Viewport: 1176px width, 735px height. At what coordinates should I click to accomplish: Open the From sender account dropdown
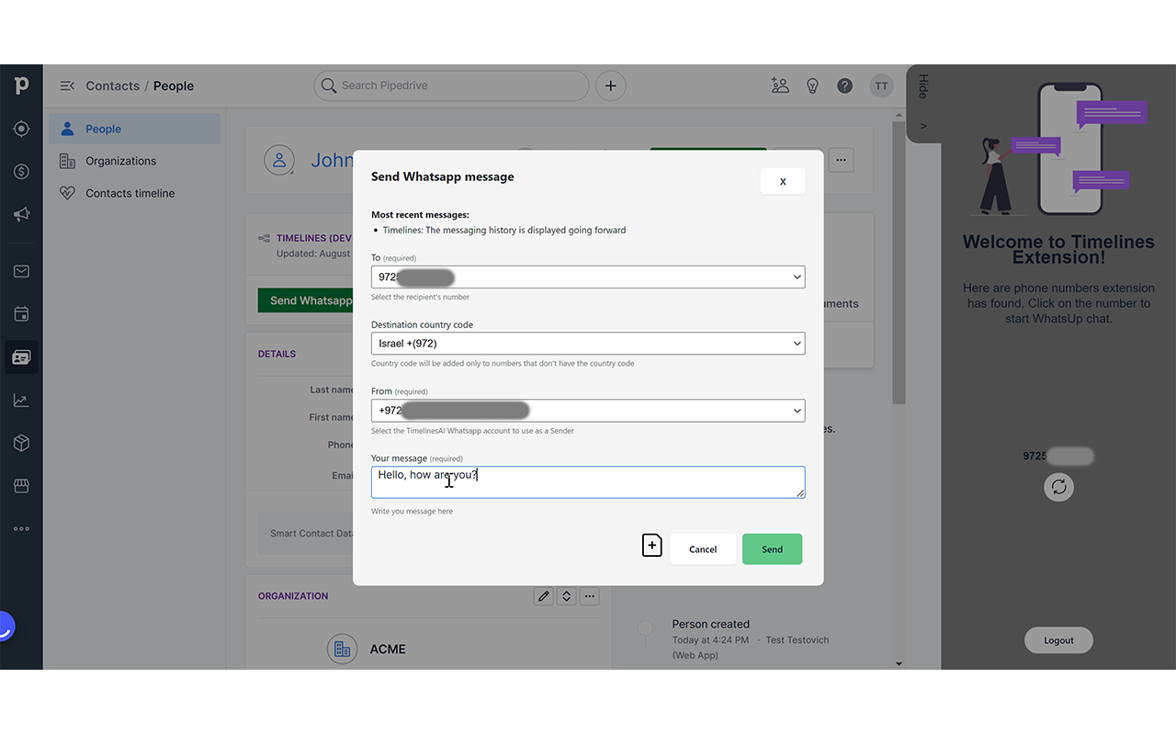[588, 411]
